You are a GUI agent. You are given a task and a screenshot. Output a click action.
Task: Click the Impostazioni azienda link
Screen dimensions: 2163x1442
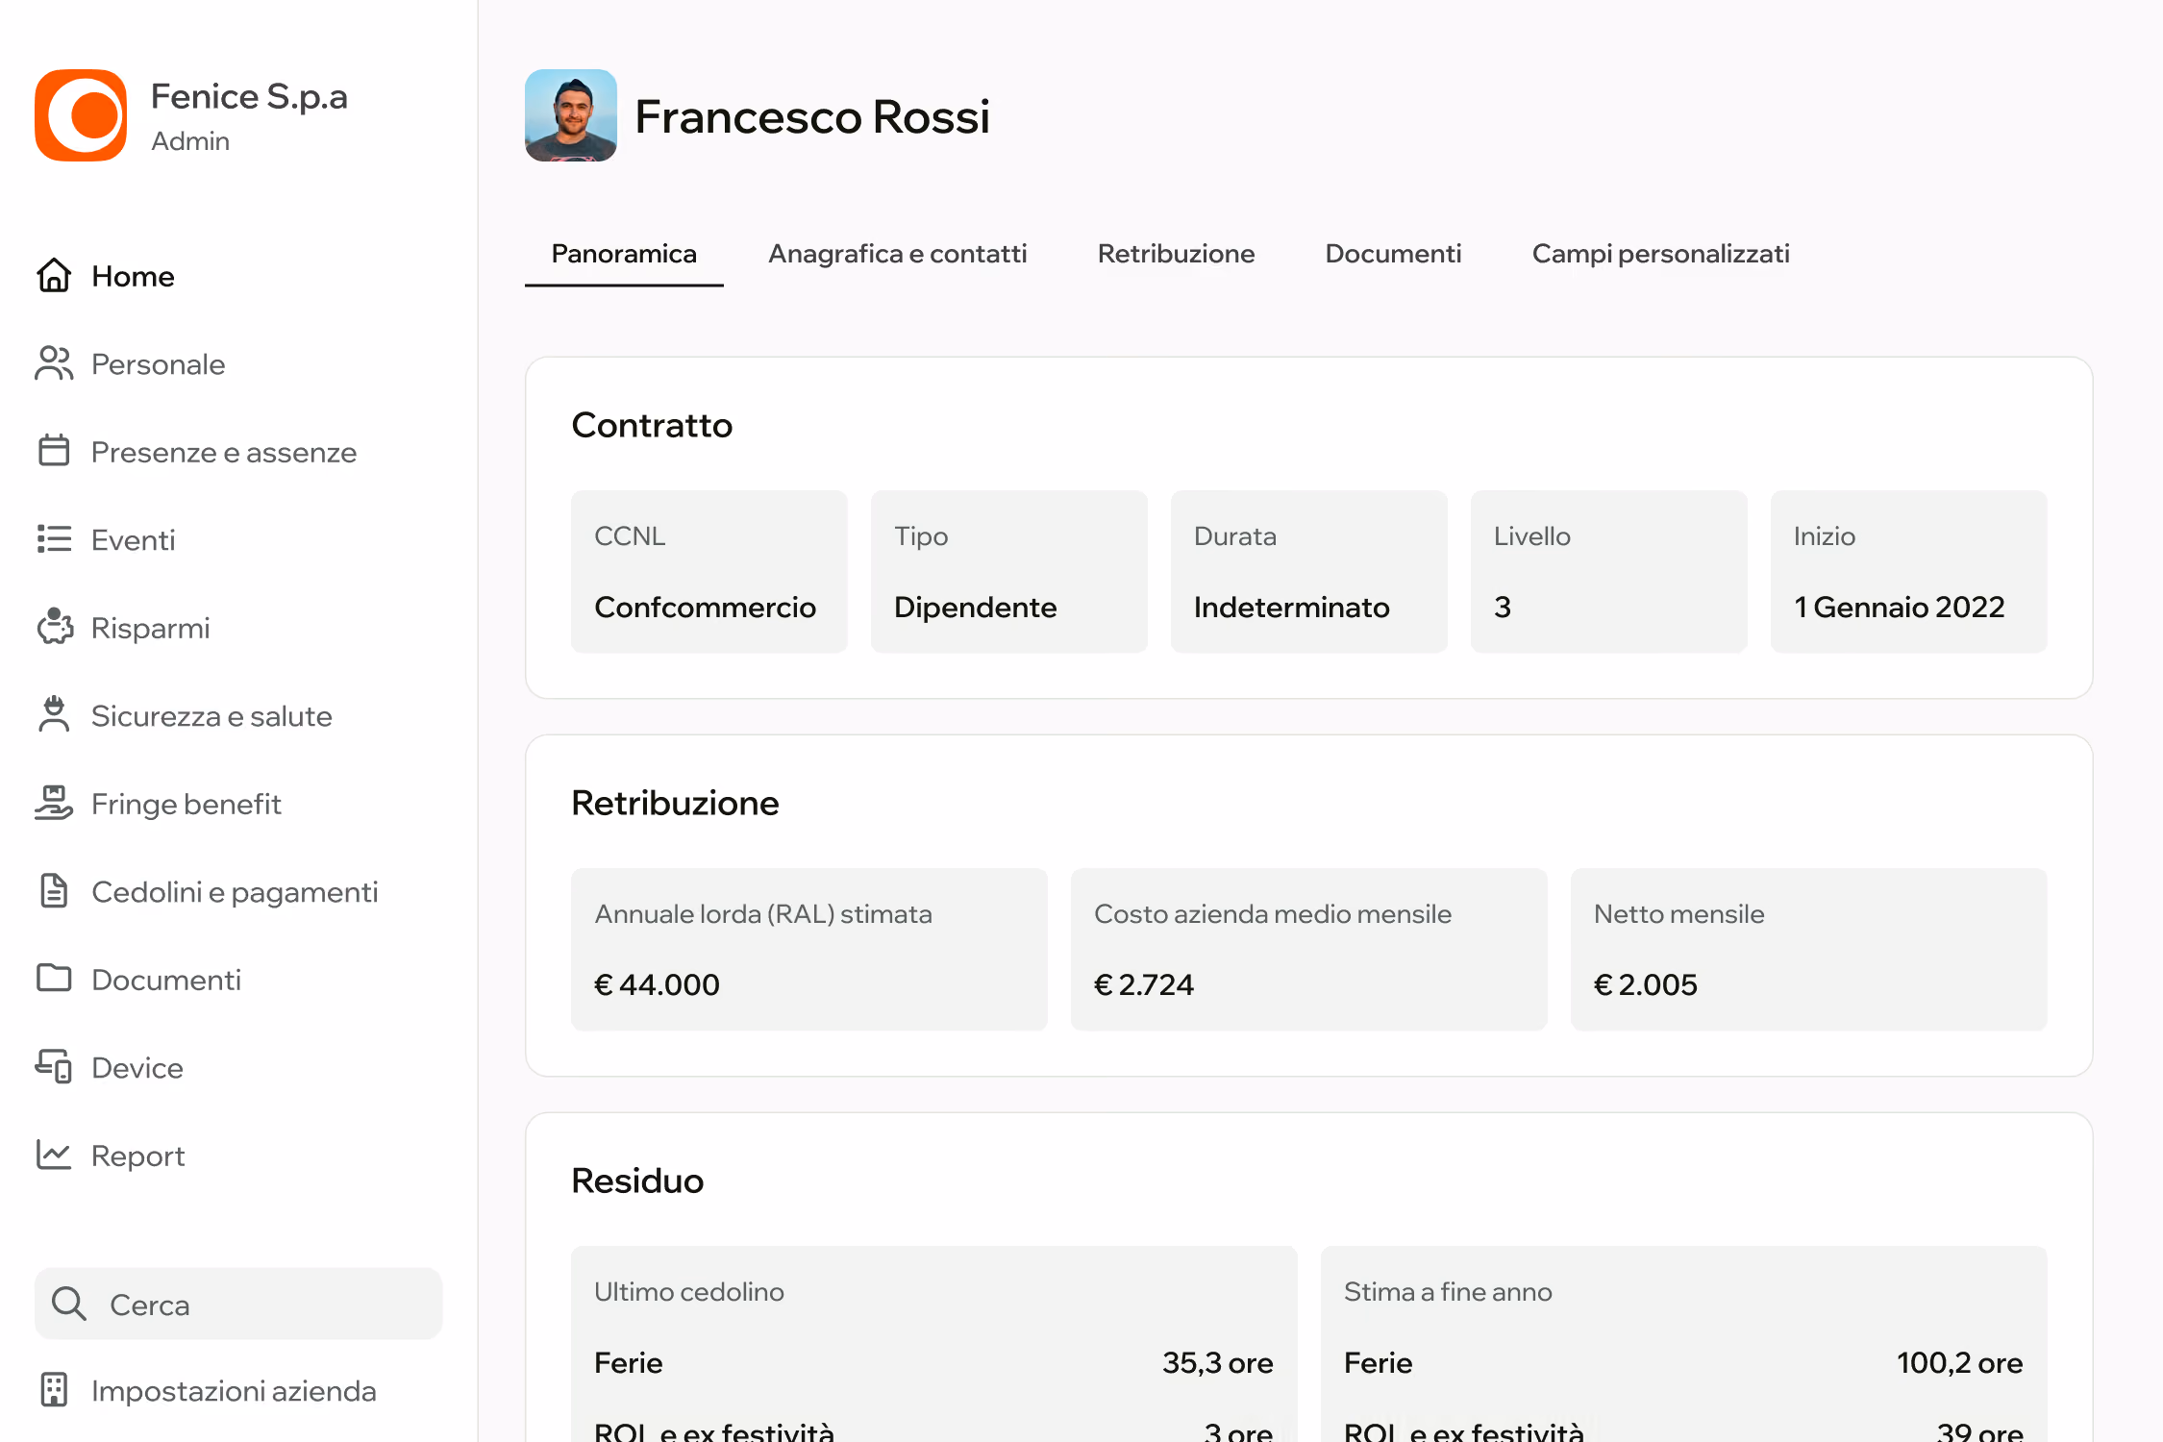[234, 1390]
